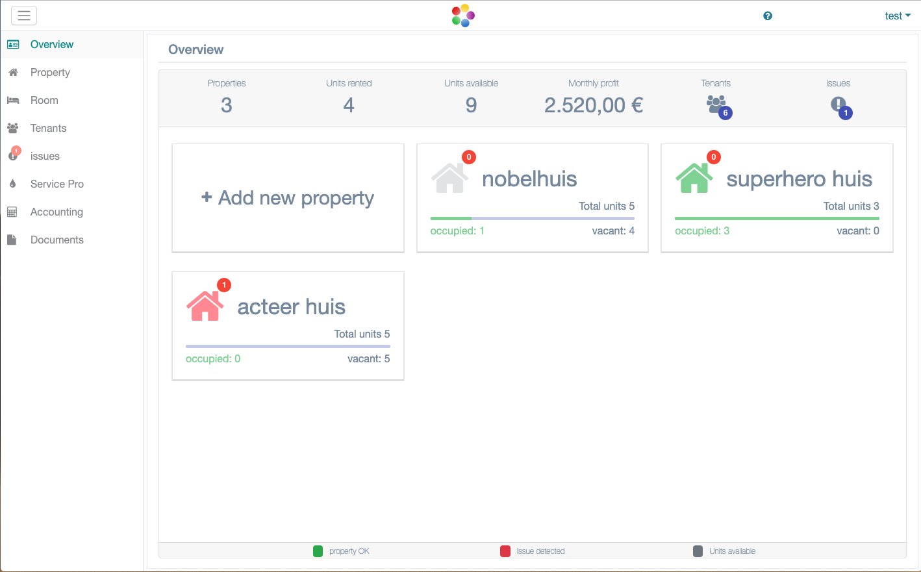This screenshot has height=572, width=921.
Task: Click the Accounting calculator icon
Action: [12, 212]
